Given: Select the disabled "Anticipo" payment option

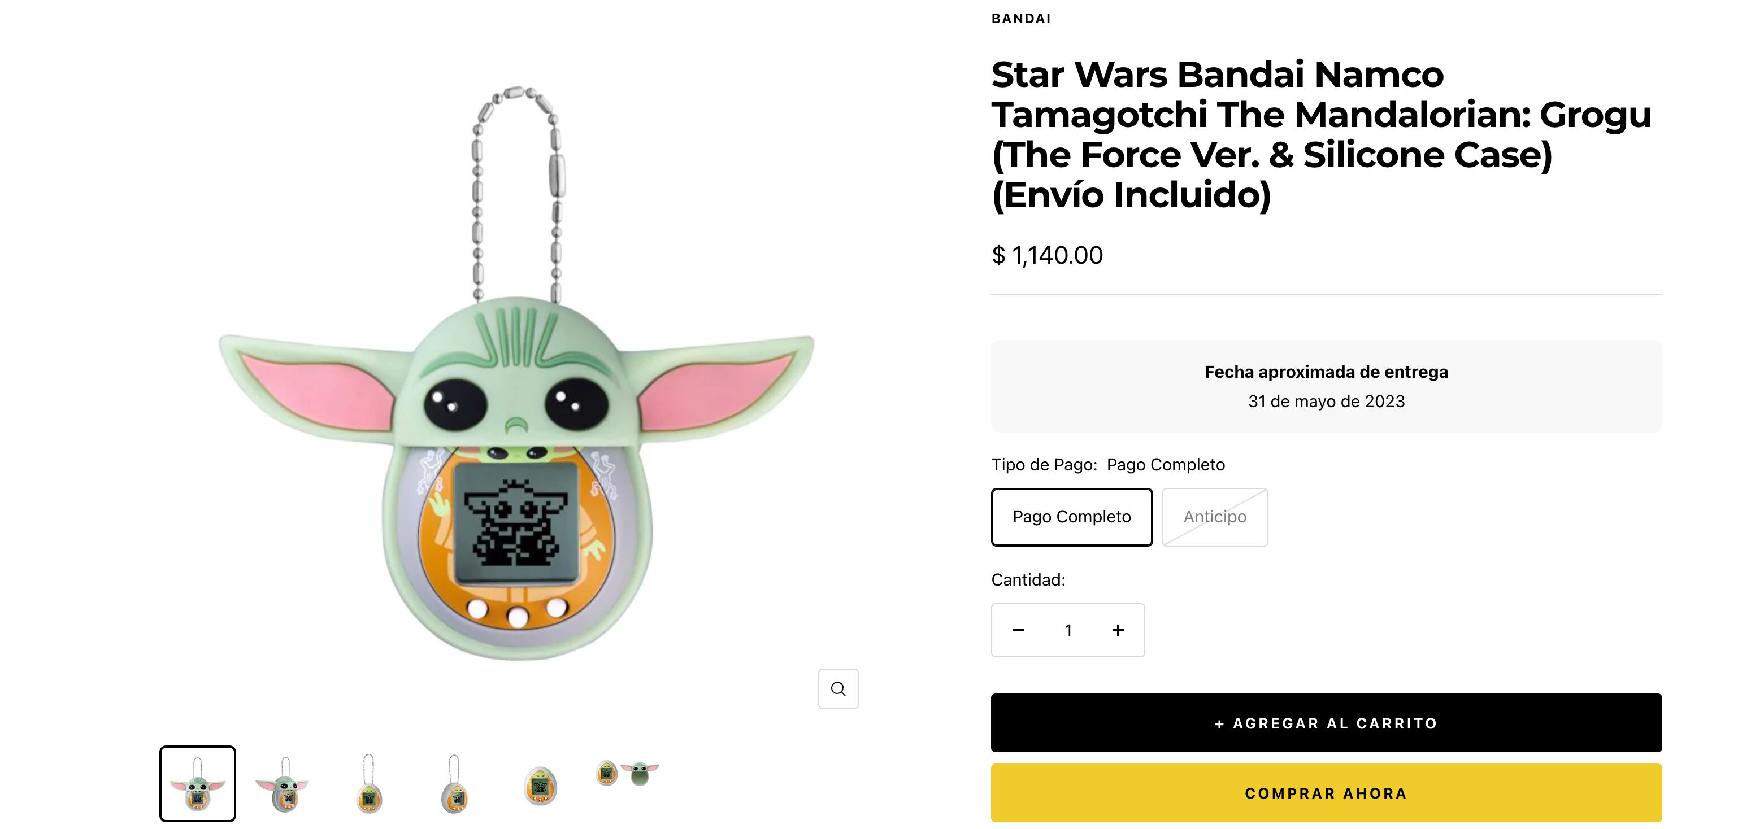Looking at the screenshot, I should click(1214, 517).
